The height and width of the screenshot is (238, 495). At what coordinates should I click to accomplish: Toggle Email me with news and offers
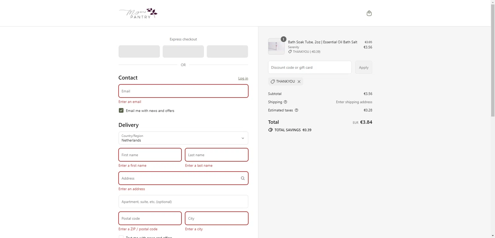coord(121,111)
